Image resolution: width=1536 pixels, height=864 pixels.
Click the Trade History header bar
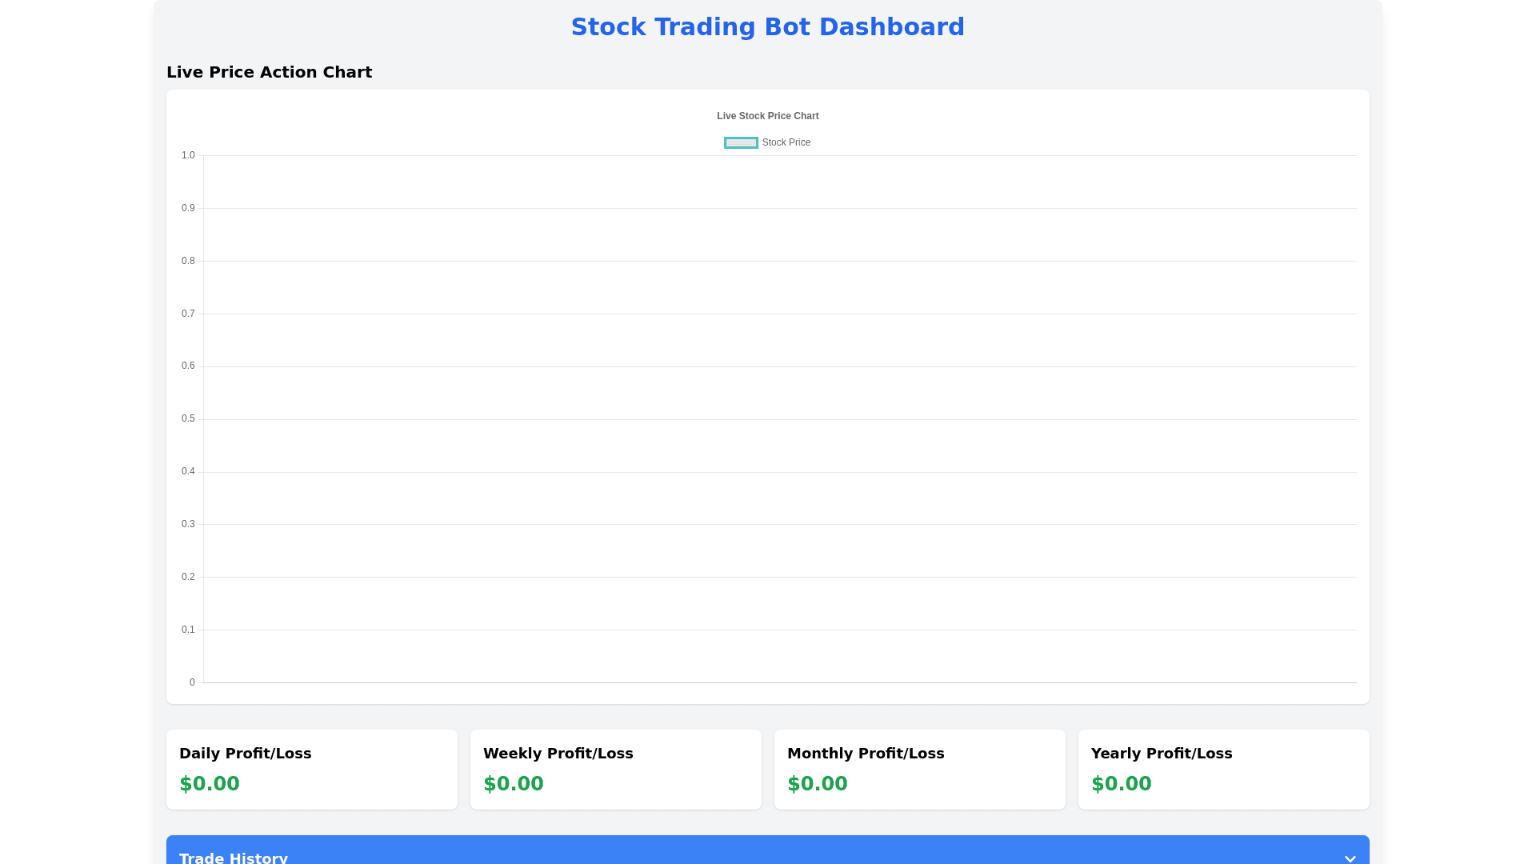pyautogui.click(x=766, y=853)
